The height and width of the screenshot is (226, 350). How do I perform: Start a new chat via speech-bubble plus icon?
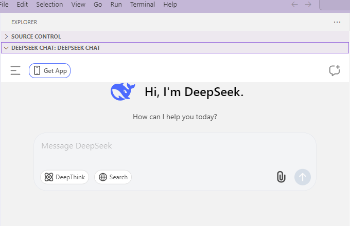point(335,70)
